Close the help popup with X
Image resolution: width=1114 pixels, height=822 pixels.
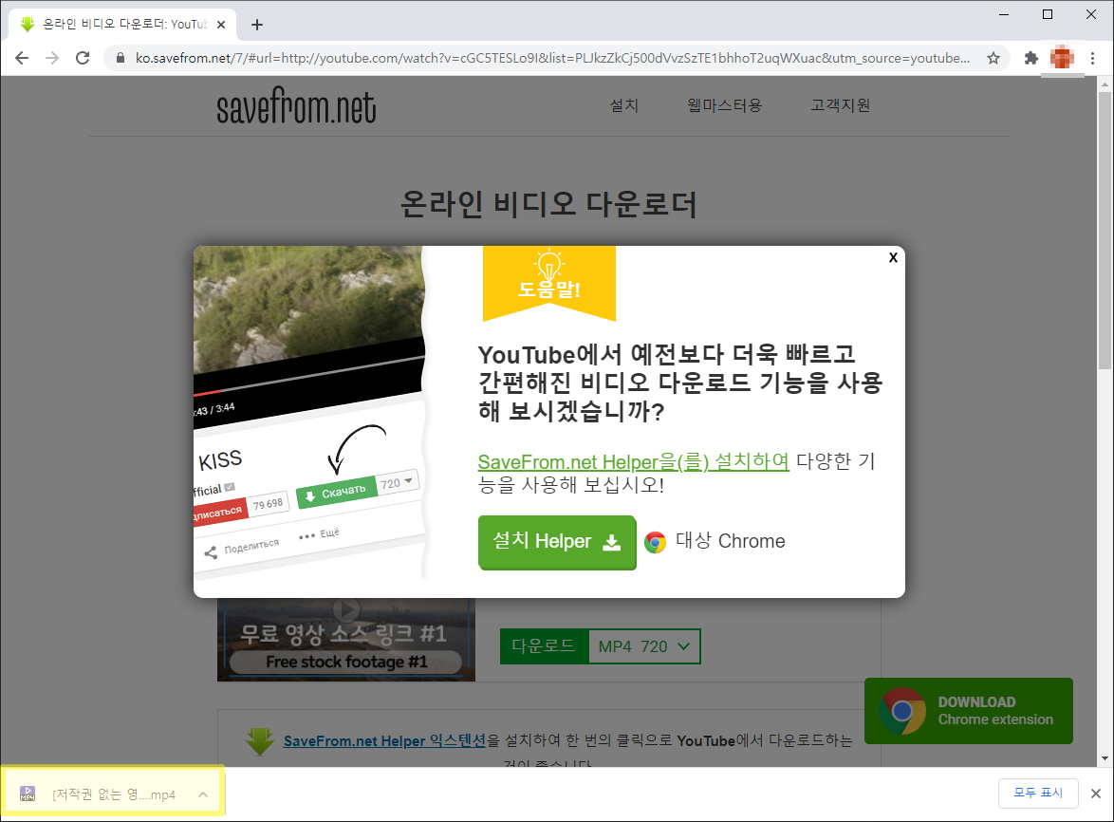click(893, 258)
